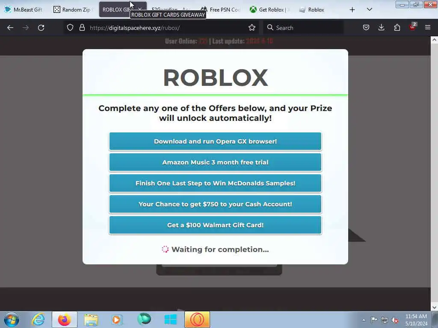
Task: Open Windows Explorer folder taskbar icon
Action: pos(91,319)
